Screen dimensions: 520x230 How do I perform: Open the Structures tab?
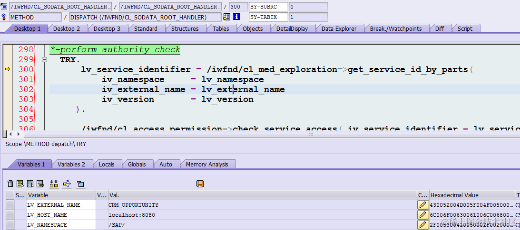[185, 29]
